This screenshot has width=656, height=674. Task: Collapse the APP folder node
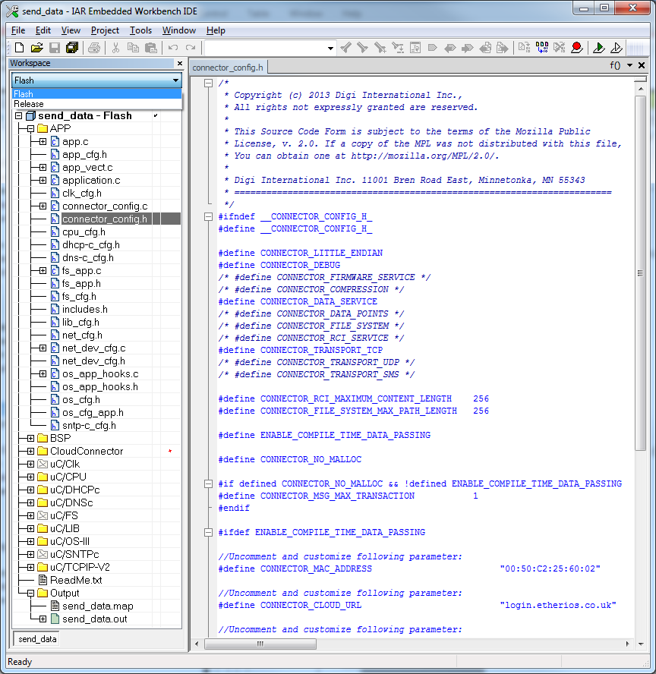pyautogui.click(x=30, y=129)
